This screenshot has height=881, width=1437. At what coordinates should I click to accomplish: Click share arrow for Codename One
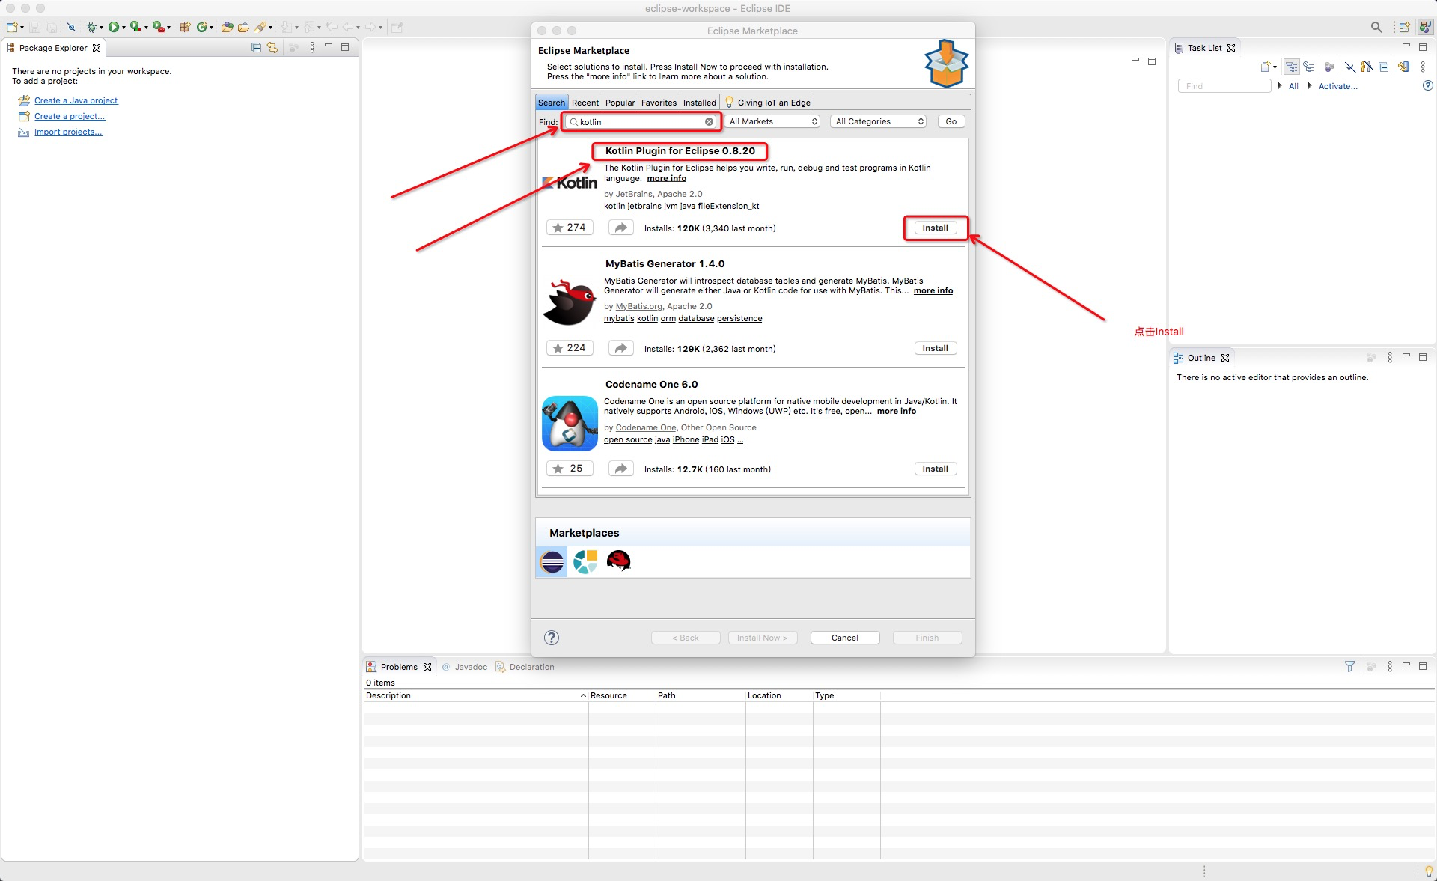[620, 469]
